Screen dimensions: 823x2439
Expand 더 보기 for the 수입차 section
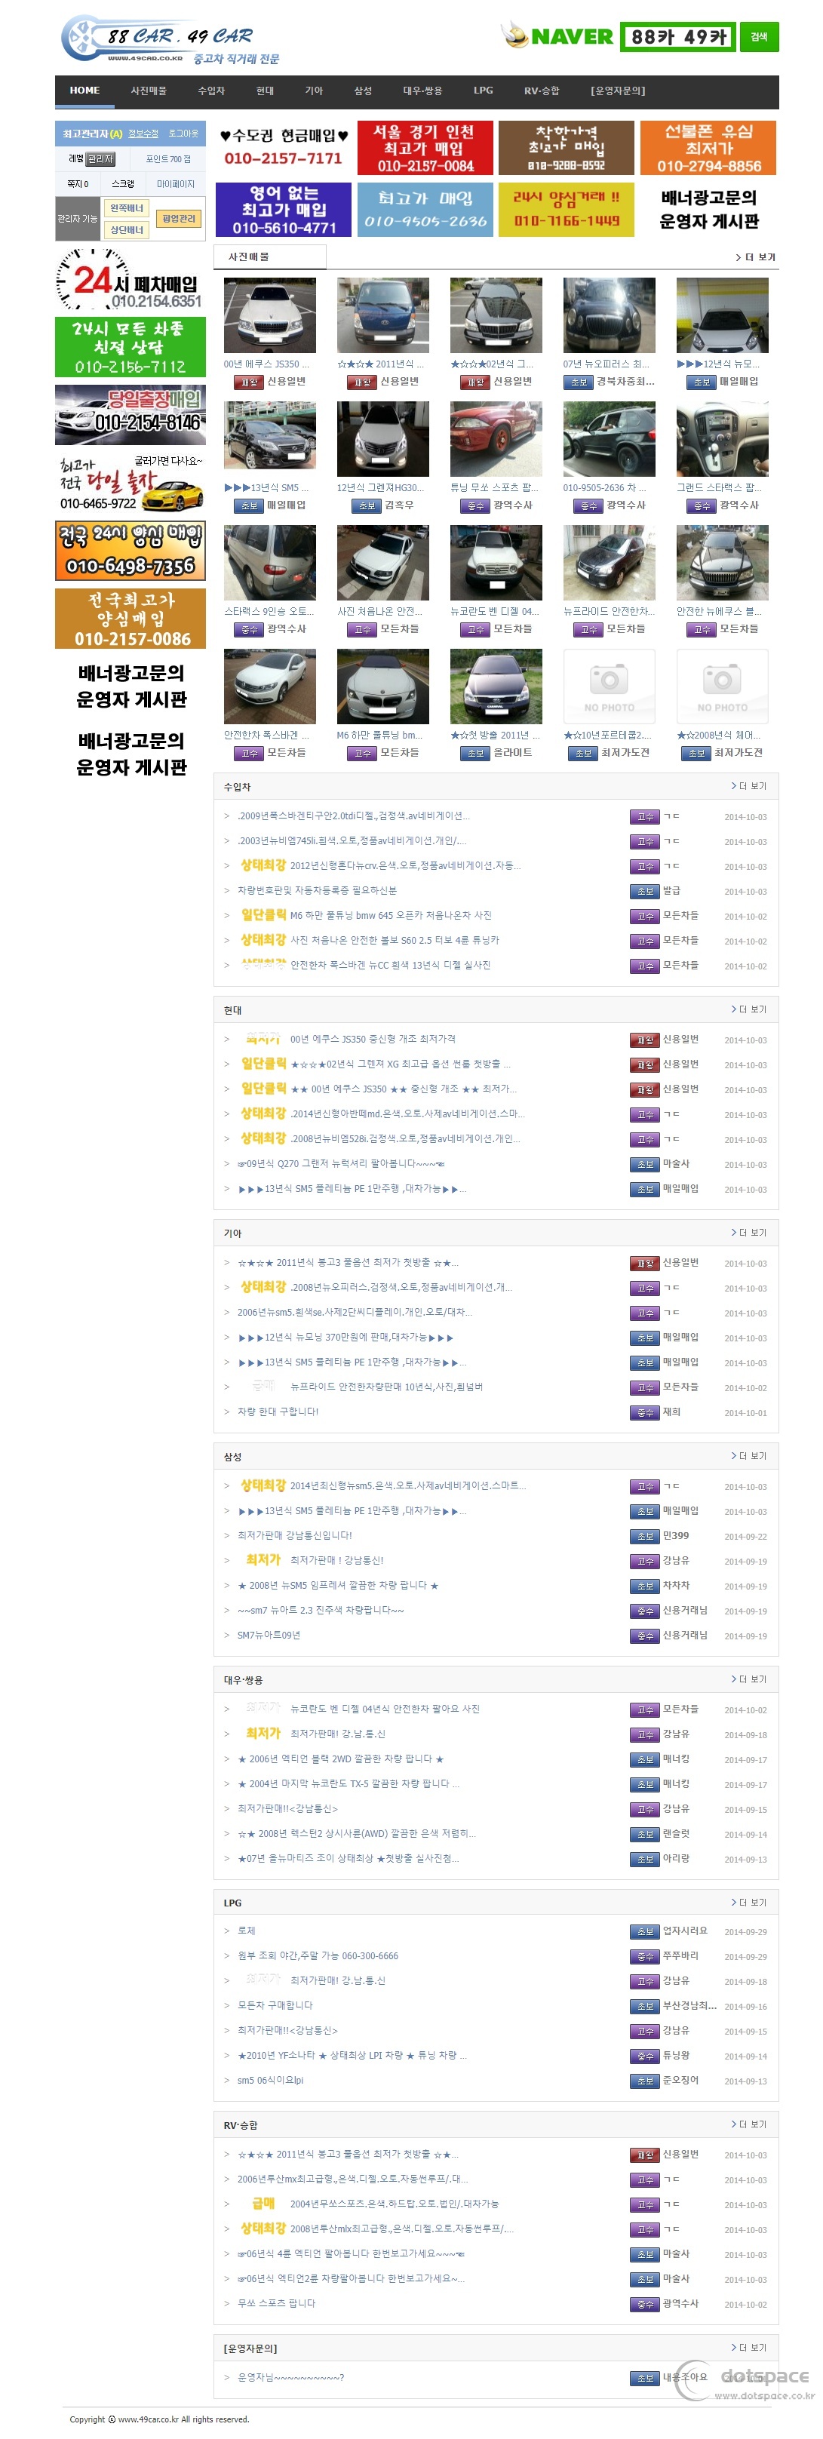pos(748,786)
